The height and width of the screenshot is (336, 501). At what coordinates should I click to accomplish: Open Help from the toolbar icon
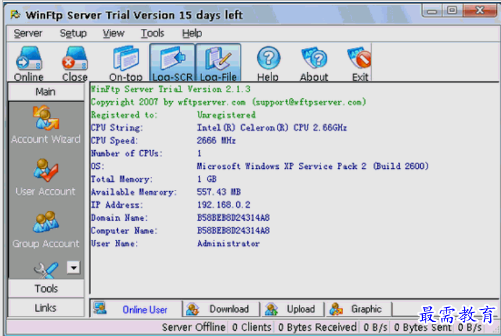268,63
